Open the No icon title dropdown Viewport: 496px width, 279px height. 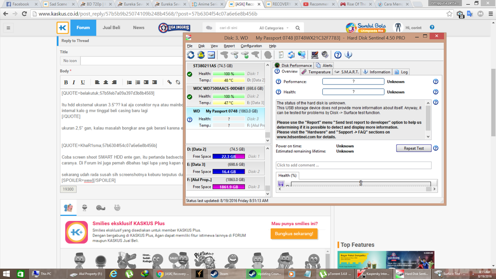70,61
